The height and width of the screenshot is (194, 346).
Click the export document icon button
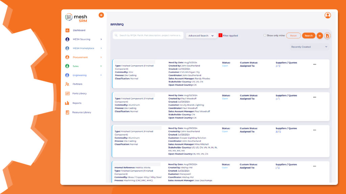(327, 36)
